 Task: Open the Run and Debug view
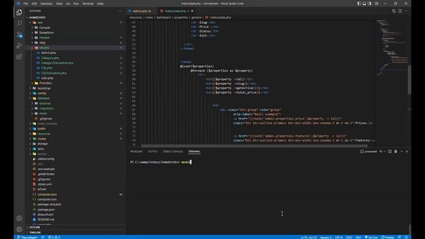[x=19, y=46]
